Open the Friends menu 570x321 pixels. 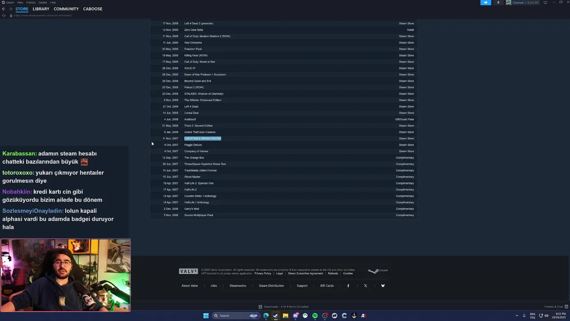tap(31, 3)
